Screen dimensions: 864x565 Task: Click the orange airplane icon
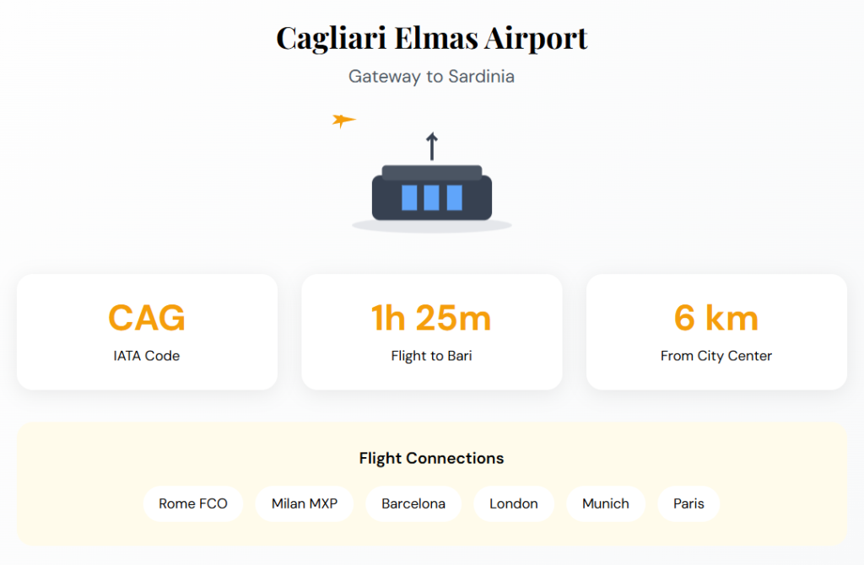(343, 121)
